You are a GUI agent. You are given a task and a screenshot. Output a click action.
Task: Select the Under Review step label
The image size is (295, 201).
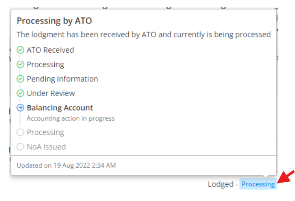51,93
